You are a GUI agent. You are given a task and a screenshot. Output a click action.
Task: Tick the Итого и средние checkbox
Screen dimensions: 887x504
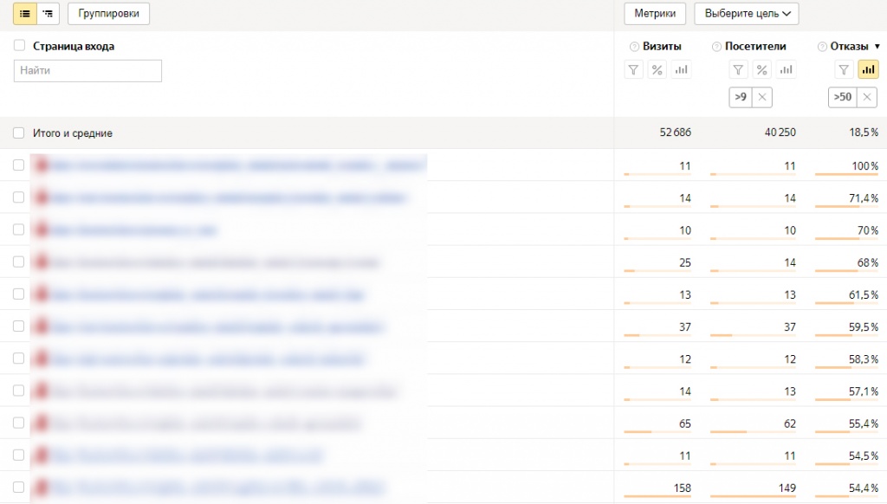(x=19, y=133)
